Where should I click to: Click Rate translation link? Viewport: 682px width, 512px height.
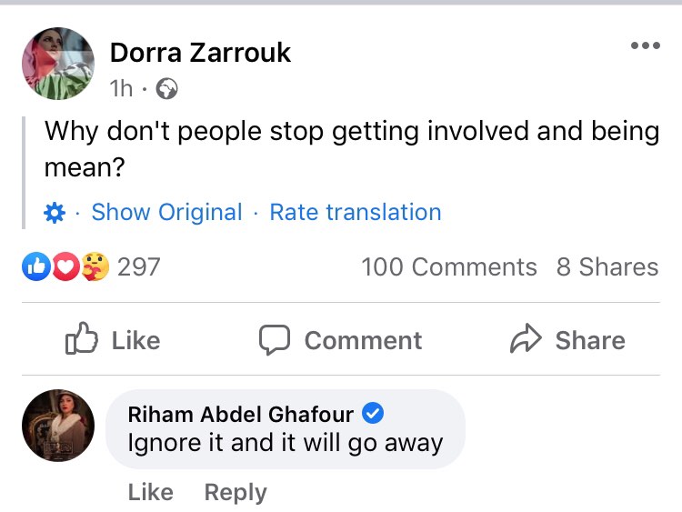click(x=356, y=213)
